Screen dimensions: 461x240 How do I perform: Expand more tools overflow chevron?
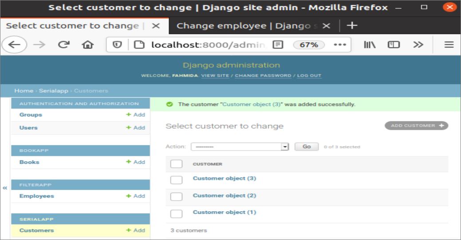(418, 45)
